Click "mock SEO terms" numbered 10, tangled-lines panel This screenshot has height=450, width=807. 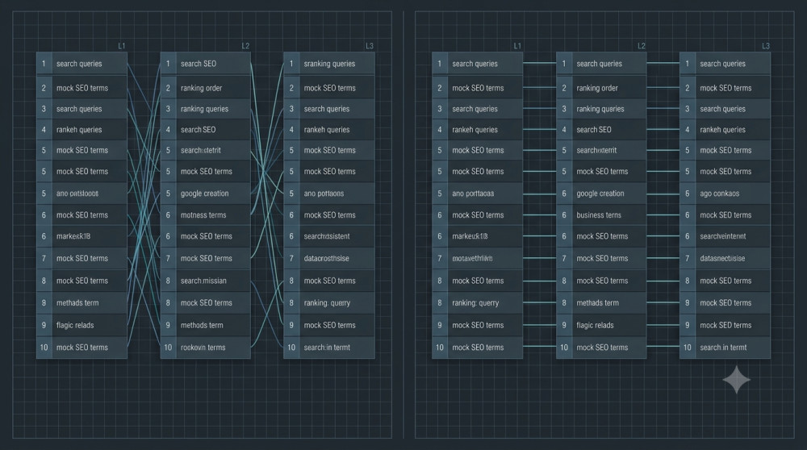pos(82,347)
